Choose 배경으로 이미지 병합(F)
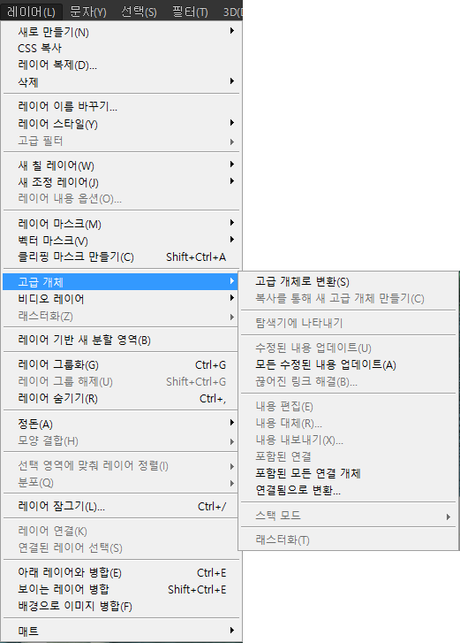The height and width of the screenshot is (643, 460). click(x=121, y=607)
